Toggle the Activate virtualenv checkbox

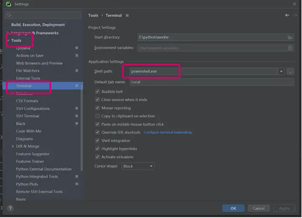[x=97, y=157]
